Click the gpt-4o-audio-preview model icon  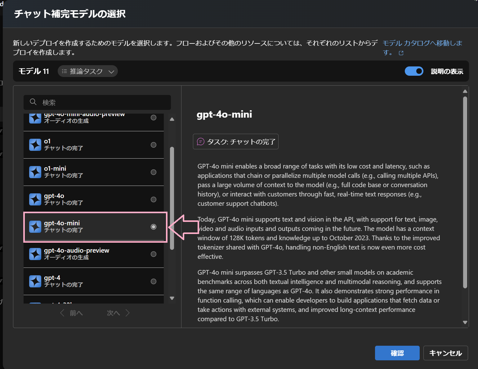pos(35,254)
